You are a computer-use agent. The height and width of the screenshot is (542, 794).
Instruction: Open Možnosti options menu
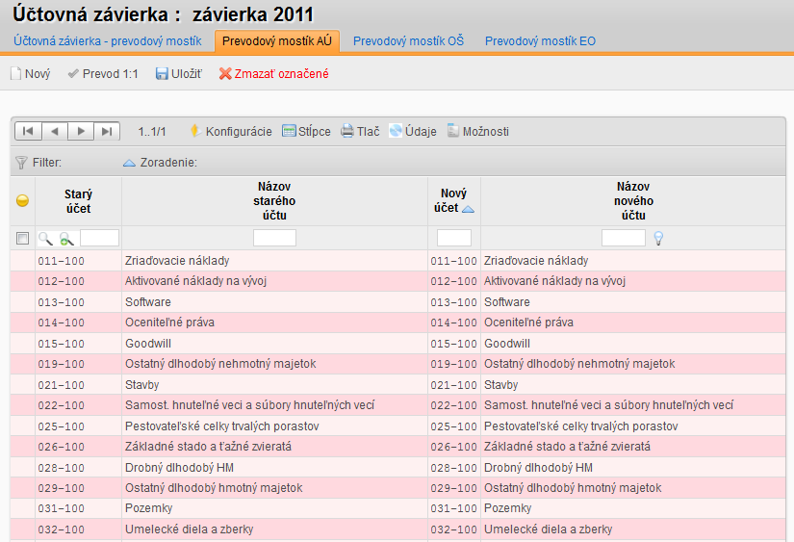[477, 131]
